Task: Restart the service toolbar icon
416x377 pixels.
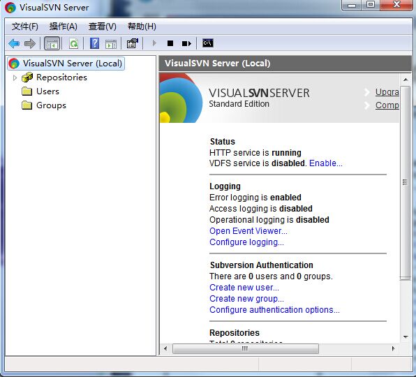Action: point(186,43)
